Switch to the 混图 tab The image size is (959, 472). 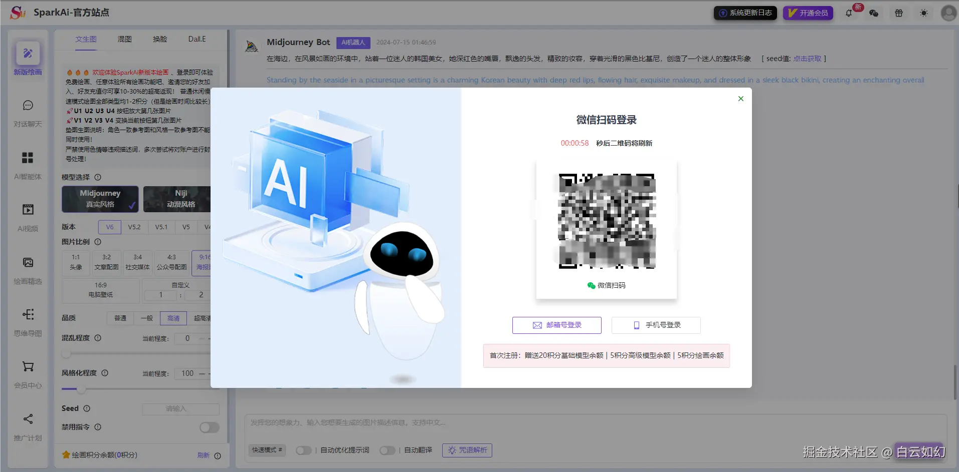[124, 39]
